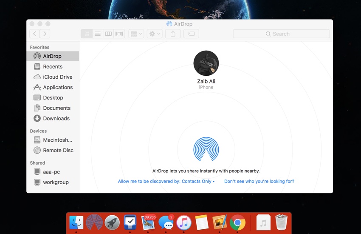Go back with the left arrow button
This screenshot has height=234, width=361.
34,34
